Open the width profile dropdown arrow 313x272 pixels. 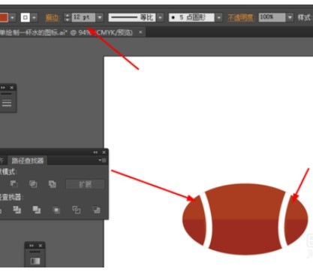click(x=161, y=17)
